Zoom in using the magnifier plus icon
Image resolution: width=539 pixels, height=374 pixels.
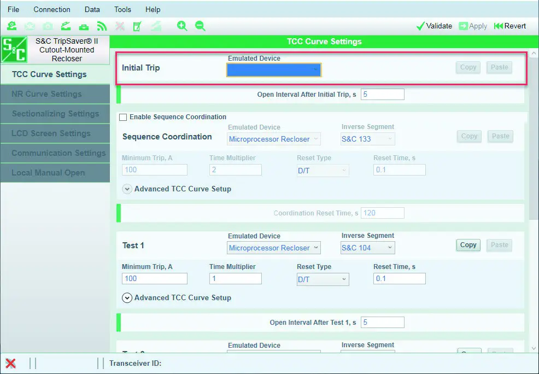click(x=182, y=26)
